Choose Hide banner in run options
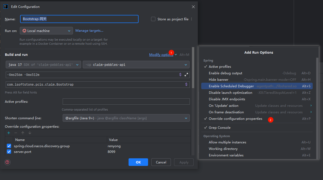Screen dimensions: 323x180 (219, 79)
